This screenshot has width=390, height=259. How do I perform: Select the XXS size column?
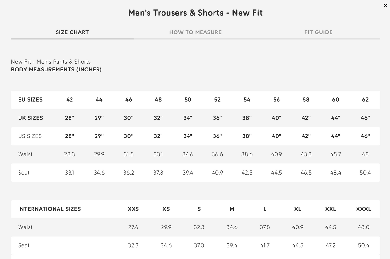(133, 209)
